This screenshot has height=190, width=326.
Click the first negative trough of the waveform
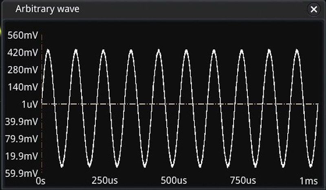point(62,166)
